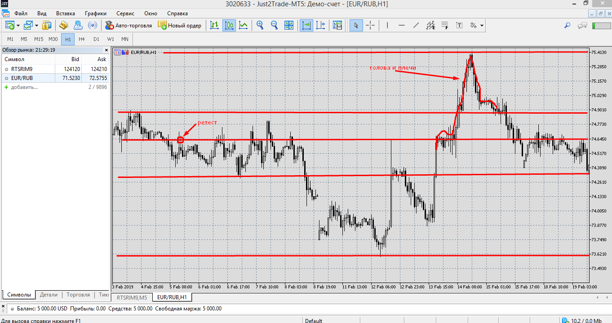Switch to Торговля tab
This screenshot has width=612, height=323.
click(x=78, y=295)
